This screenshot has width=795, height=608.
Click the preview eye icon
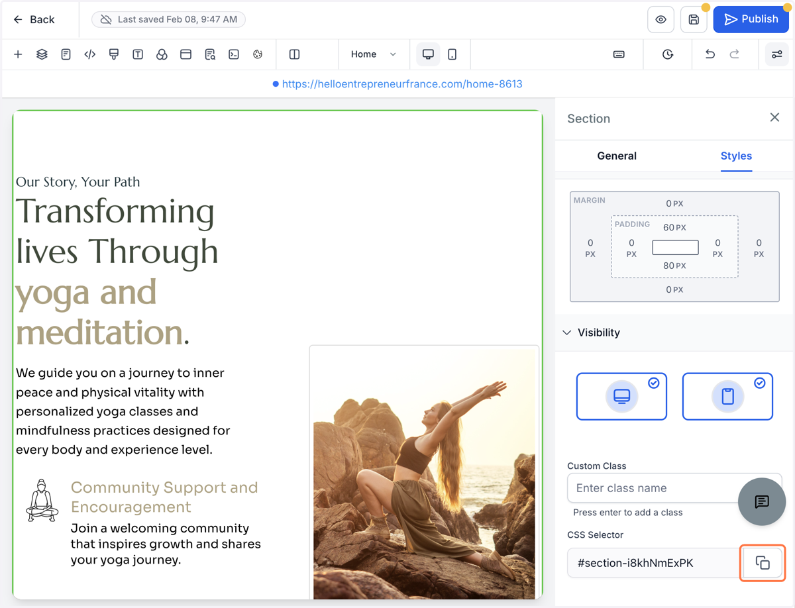(x=661, y=20)
